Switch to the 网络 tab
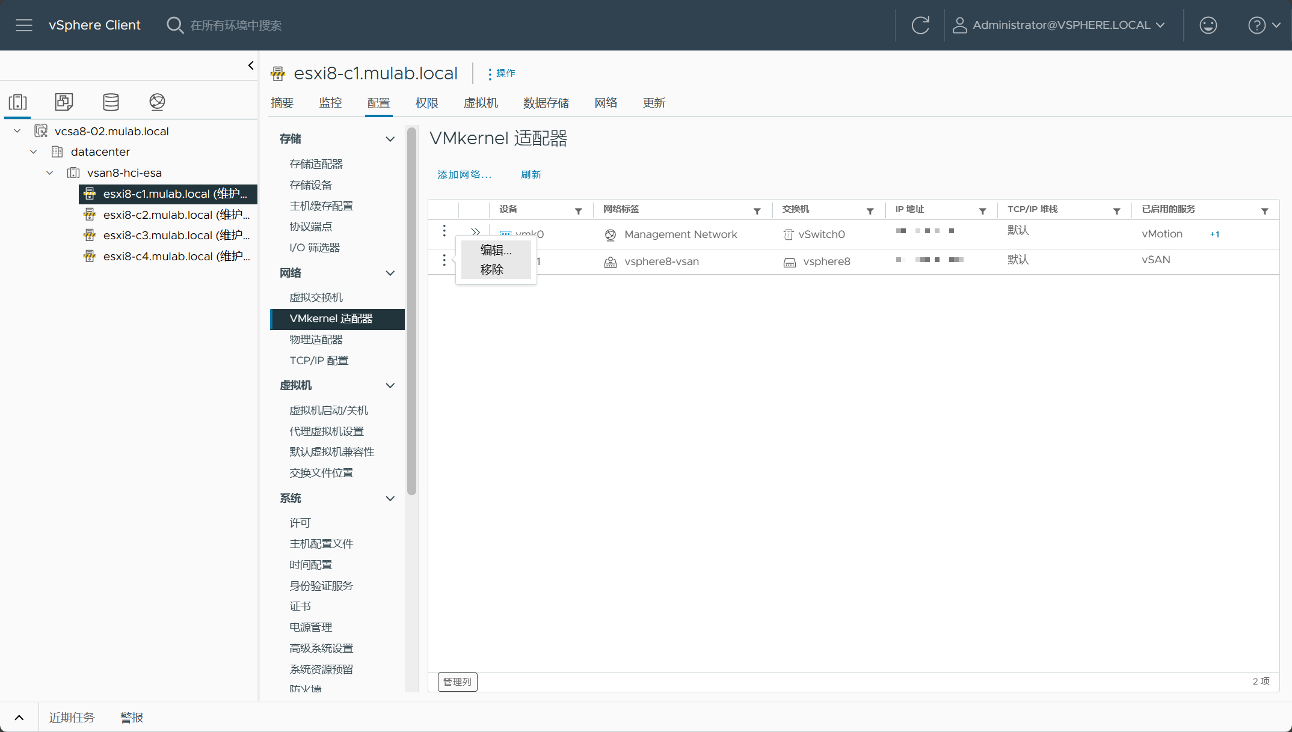 606,103
